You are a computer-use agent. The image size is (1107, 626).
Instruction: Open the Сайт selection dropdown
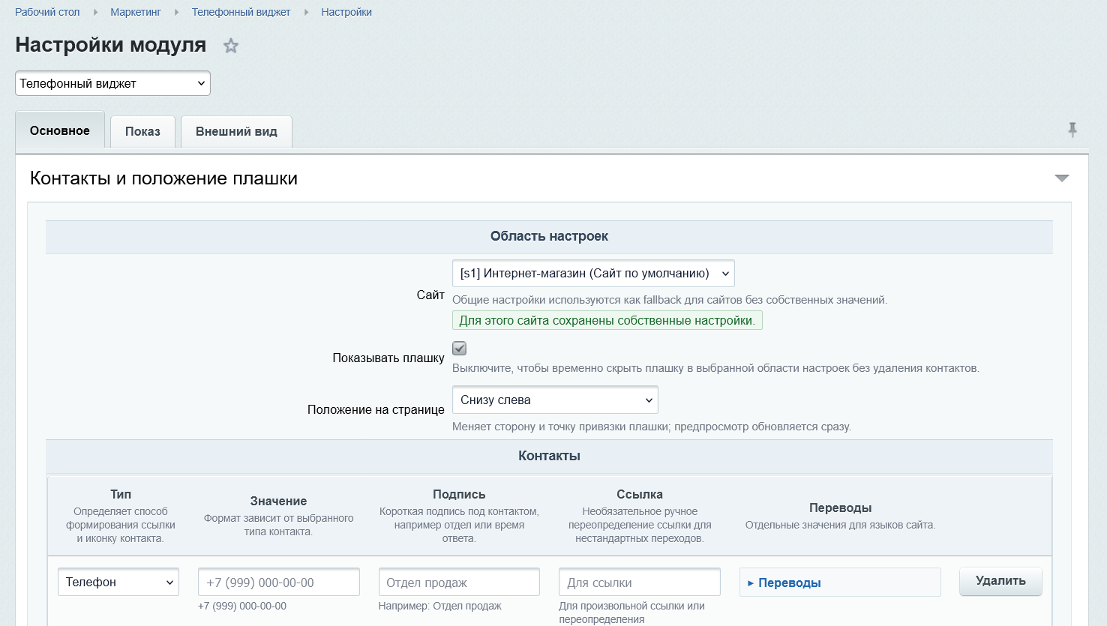coord(593,274)
